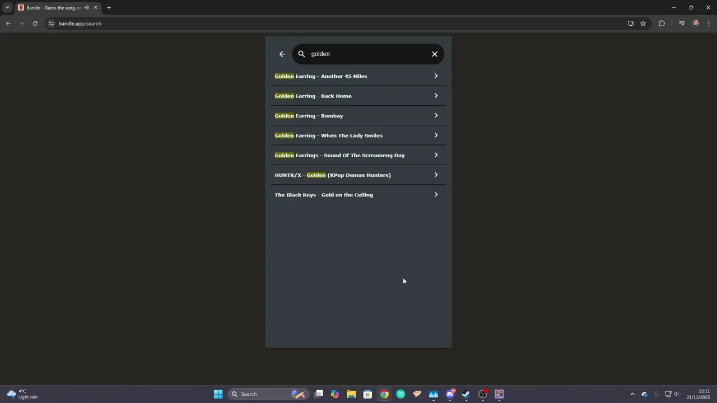
Task: Open OBS Studio from the taskbar
Action: [x=483, y=394]
